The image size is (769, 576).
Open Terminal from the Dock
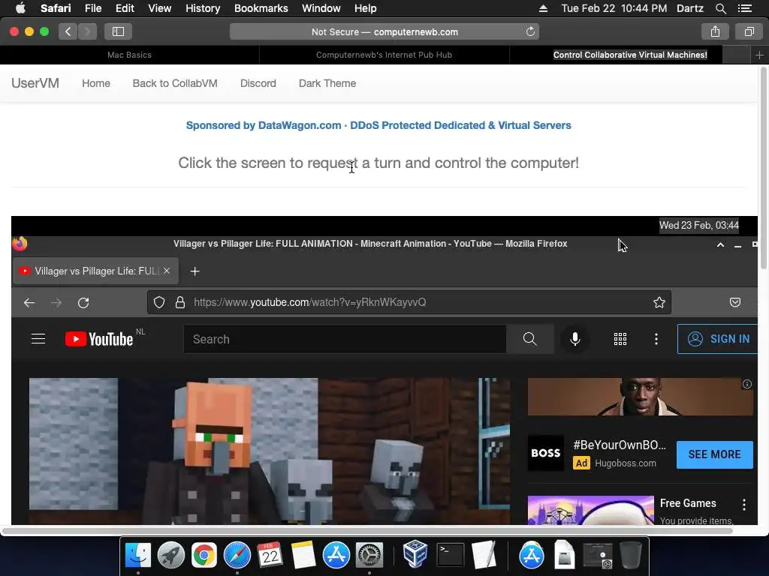tap(450, 556)
